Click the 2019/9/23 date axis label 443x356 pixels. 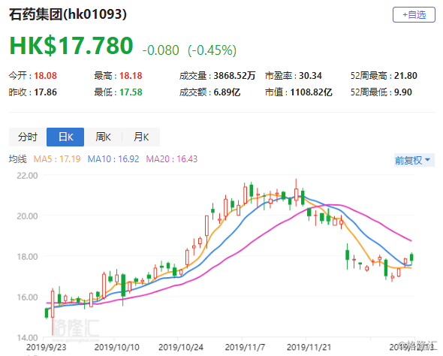(x=47, y=347)
